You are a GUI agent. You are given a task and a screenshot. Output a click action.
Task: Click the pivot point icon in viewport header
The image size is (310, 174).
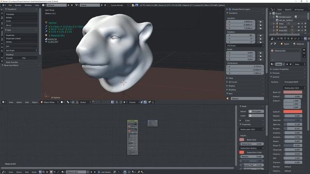(x=68, y=102)
